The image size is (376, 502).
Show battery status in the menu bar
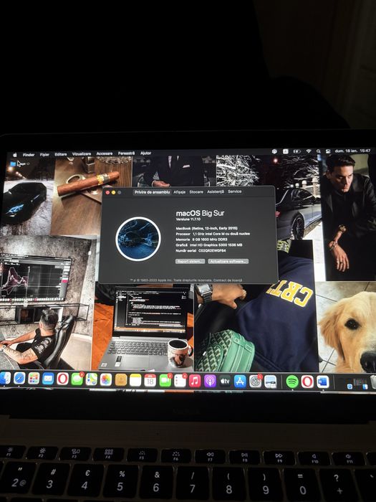pyautogui.click(x=297, y=151)
